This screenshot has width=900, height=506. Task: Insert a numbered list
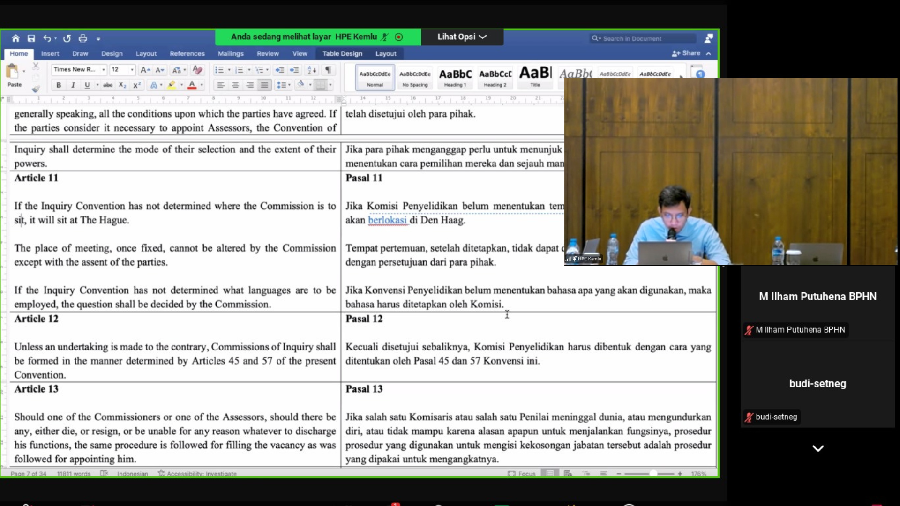tap(239, 70)
